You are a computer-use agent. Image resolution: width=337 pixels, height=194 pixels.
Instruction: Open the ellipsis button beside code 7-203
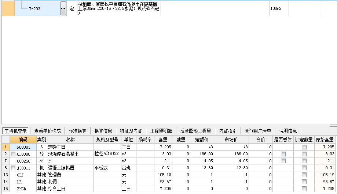click(63, 8)
